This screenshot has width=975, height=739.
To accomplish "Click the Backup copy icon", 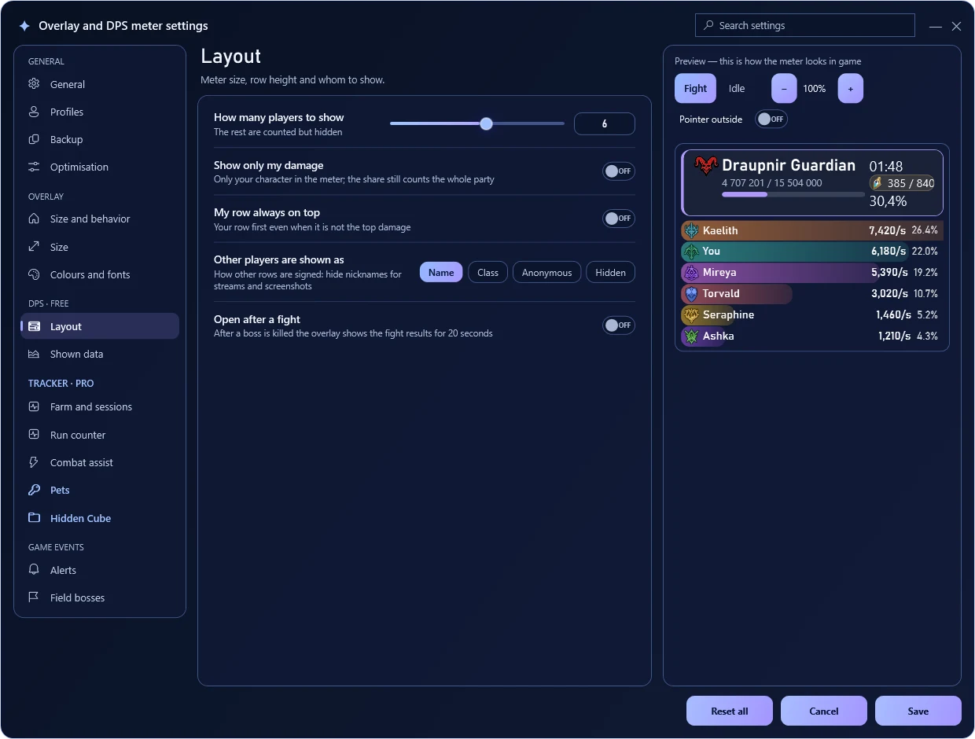I will [34, 139].
